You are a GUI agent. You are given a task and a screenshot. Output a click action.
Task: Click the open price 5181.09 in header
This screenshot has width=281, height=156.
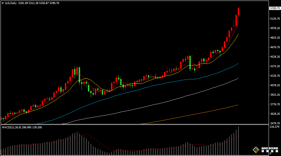click(x=23, y=3)
